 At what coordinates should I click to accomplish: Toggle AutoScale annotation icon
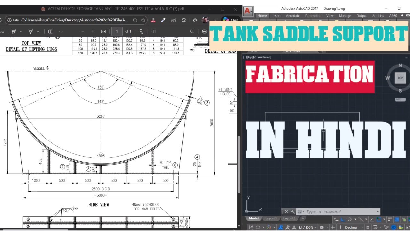tap(287, 227)
